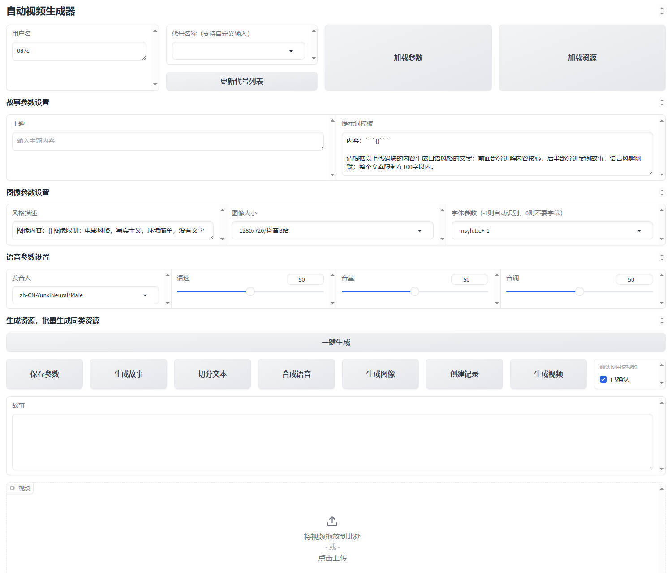Screen dimensions: 671x573
Task: Open the 图像大小 dropdown
Action: pyautogui.click(x=332, y=230)
